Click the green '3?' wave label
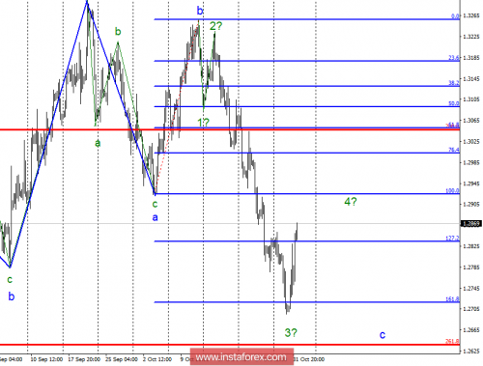This screenshot has height=366, width=483. click(x=291, y=332)
